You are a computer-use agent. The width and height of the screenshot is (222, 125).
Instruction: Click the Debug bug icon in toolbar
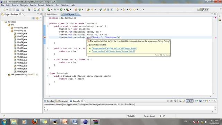[55, 10]
